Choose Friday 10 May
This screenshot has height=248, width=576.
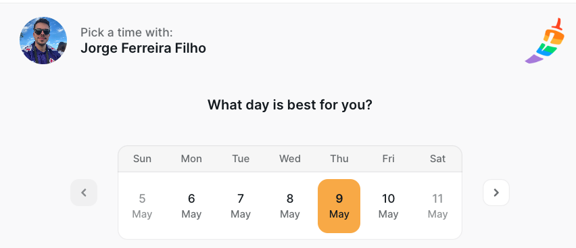[x=388, y=206]
